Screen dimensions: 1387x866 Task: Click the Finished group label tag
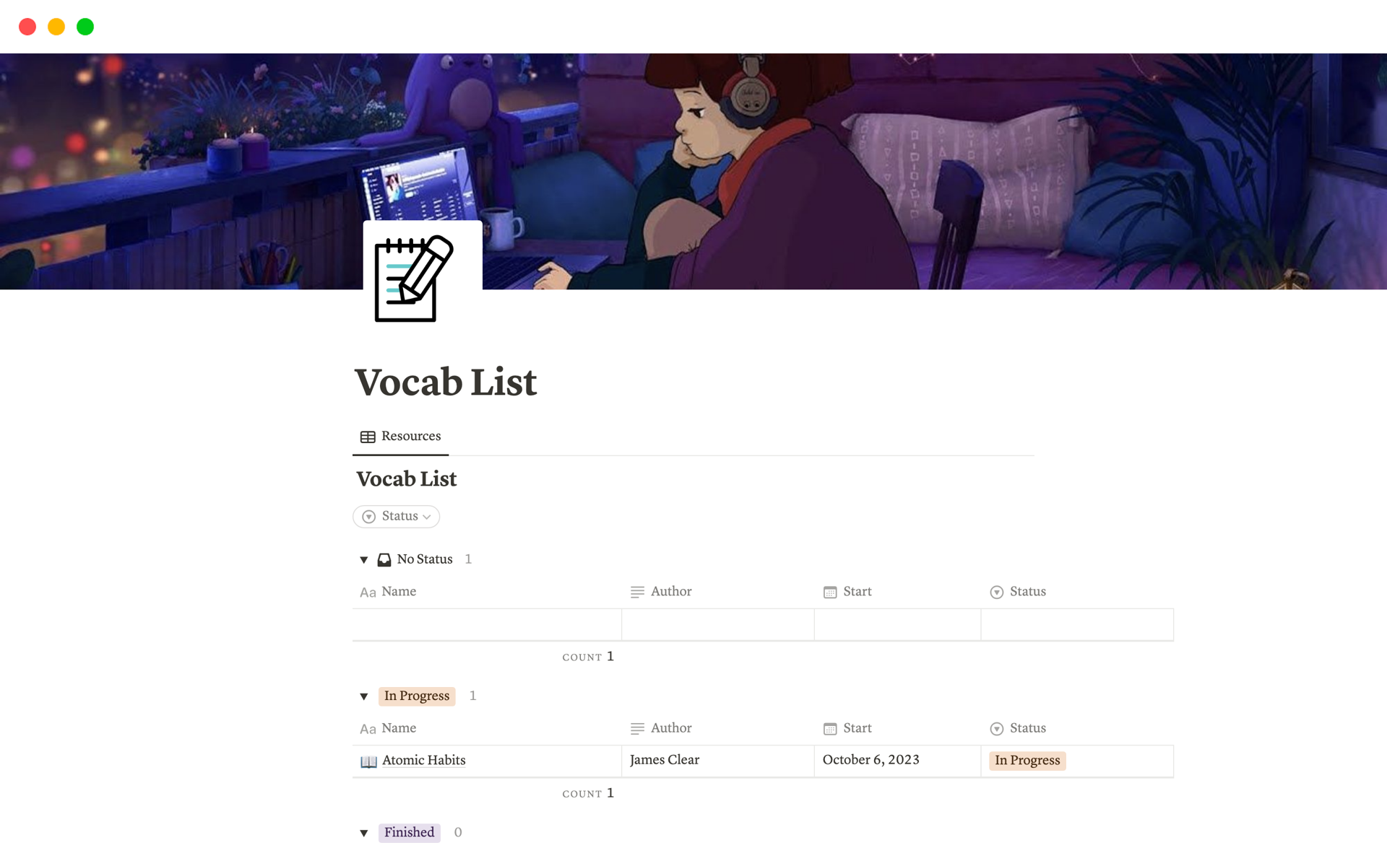(x=409, y=833)
